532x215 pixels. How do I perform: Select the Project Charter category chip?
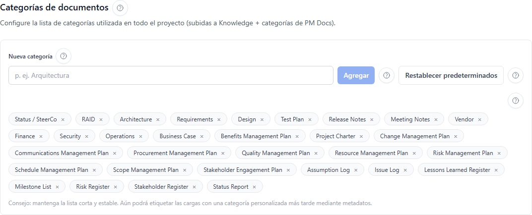click(335, 136)
